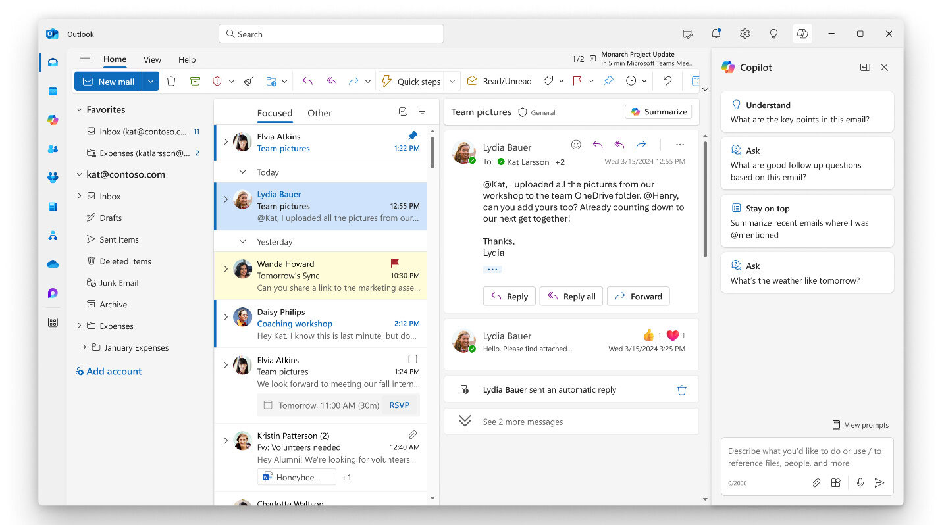Toggle the navigation pane with the hamburger button
Viewport: 942px width, 525px height.
tap(85, 59)
